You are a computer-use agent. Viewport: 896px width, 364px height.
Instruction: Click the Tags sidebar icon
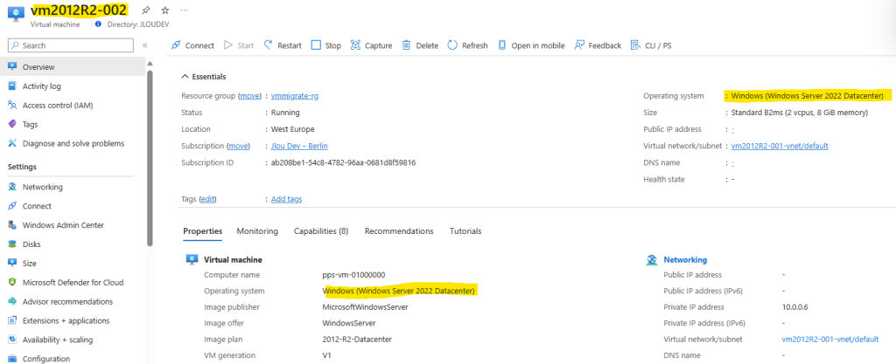[x=12, y=124]
